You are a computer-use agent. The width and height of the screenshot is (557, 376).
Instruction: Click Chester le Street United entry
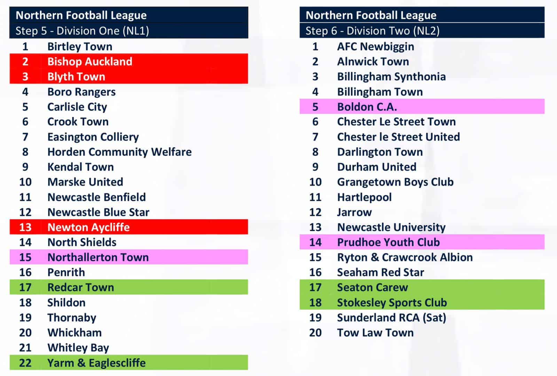point(399,137)
